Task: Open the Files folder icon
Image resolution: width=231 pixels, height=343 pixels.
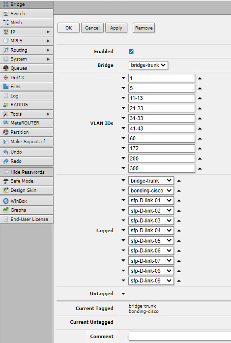Action: [6, 87]
